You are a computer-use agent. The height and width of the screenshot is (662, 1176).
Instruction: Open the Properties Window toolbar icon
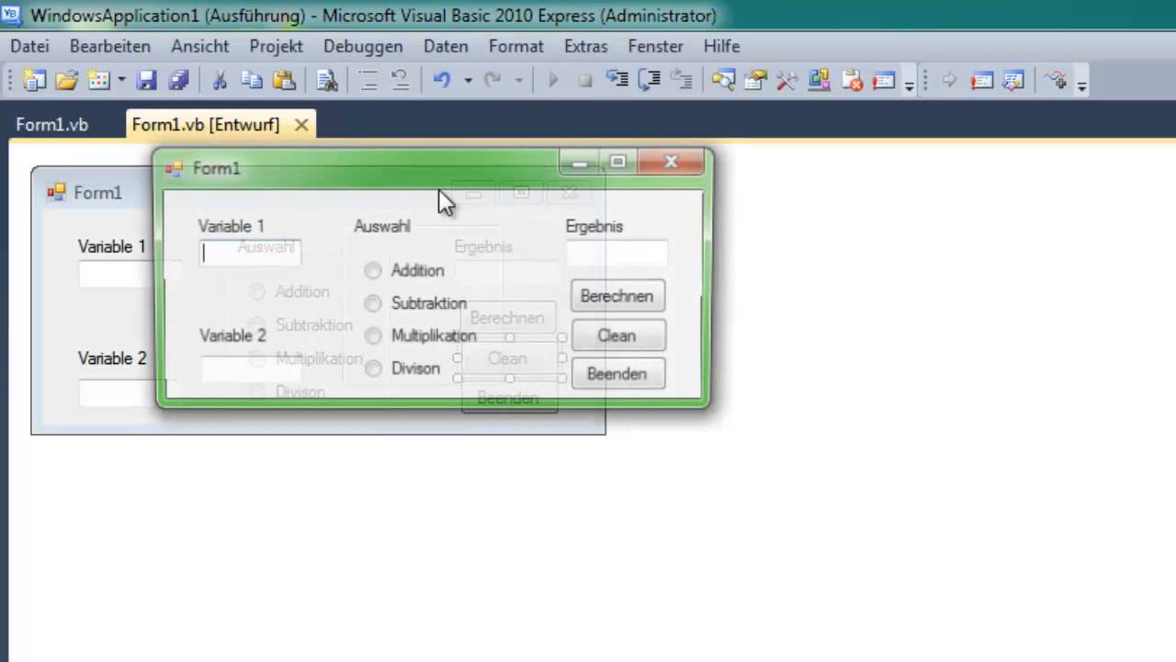(755, 80)
